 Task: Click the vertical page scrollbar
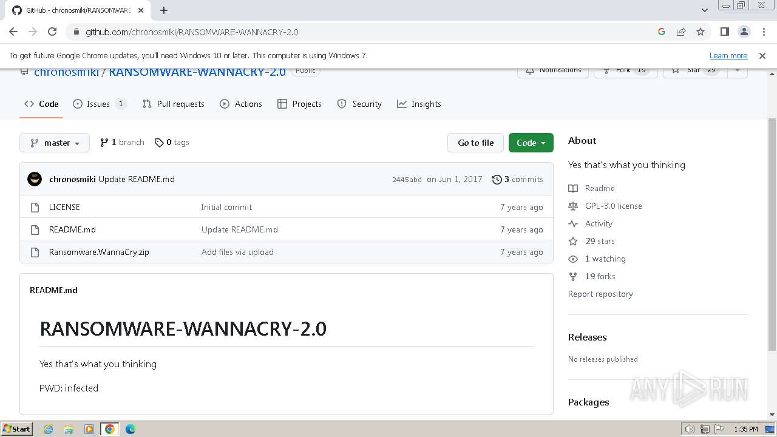[772, 234]
